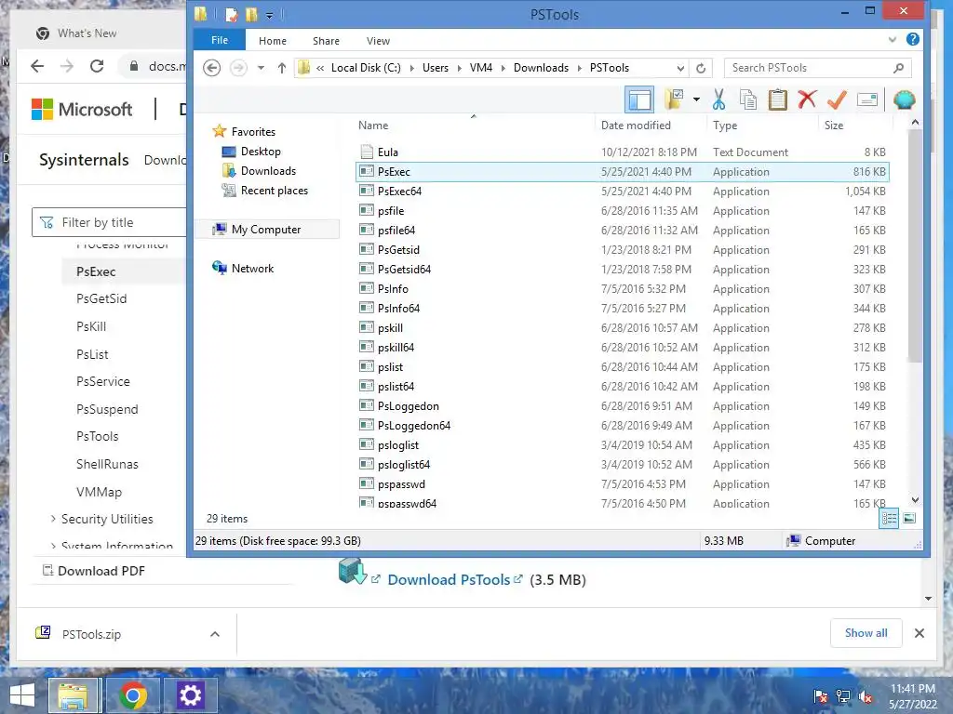Click the Search PSTools box
Image resolution: width=953 pixels, height=714 pixels.
pyautogui.click(x=817, y=68)
